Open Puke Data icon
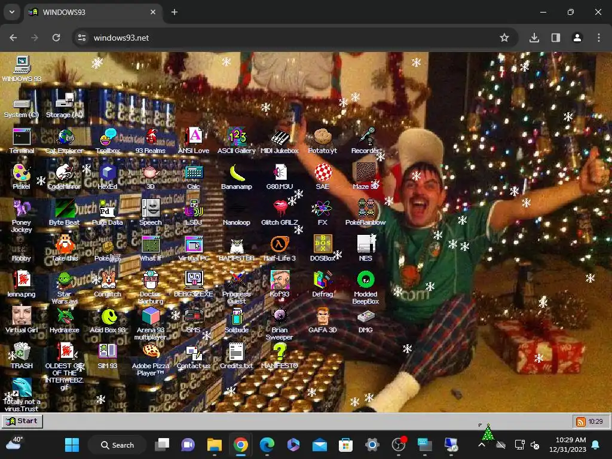This screenshot has width=612, height=459. 108,213
